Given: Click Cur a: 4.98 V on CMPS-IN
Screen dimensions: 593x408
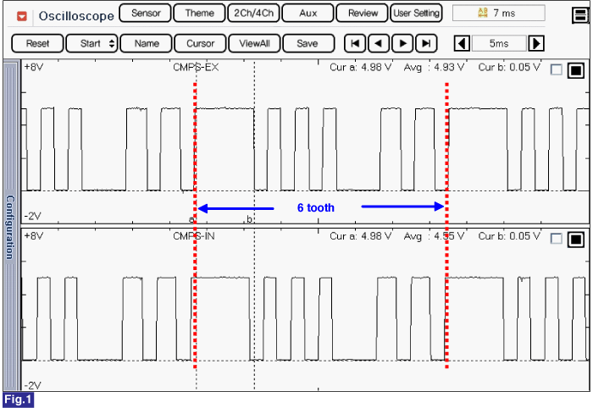Looking at the screenshot, I should coord(360,236).
